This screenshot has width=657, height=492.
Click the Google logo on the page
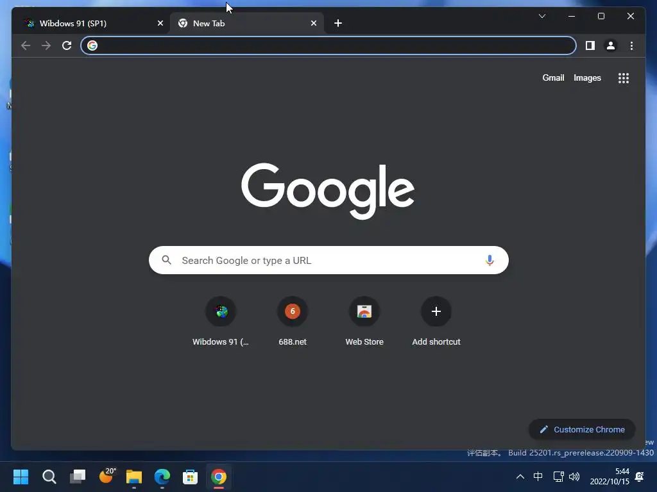328,191
